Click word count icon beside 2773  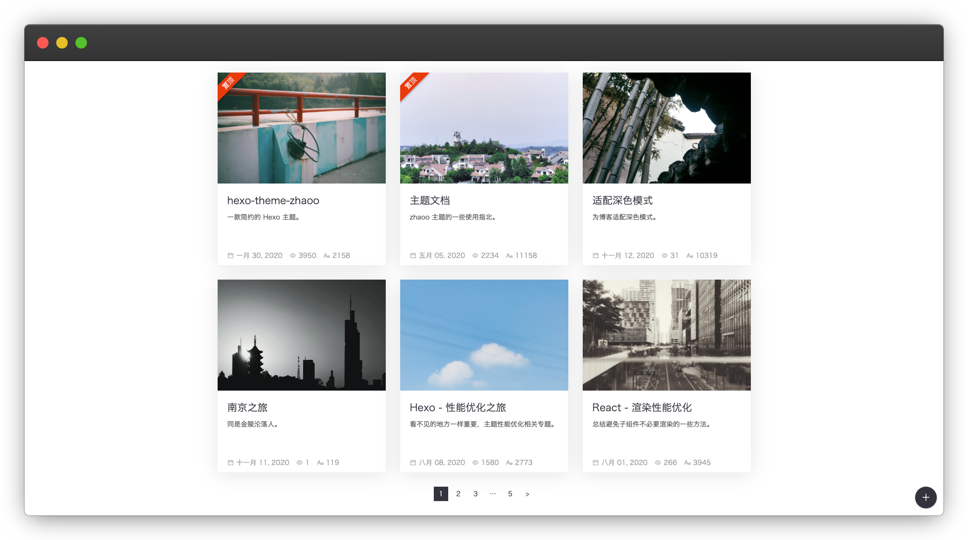click(x=509, y=463)
